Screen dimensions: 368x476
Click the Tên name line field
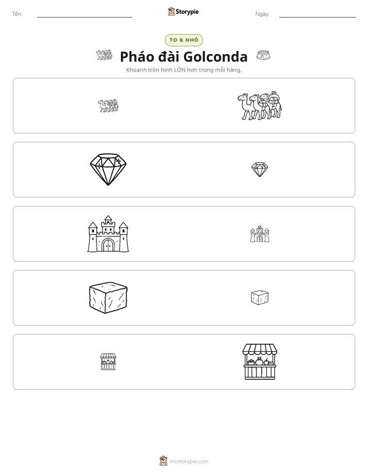pyautogui.click(x=85, y=14)
